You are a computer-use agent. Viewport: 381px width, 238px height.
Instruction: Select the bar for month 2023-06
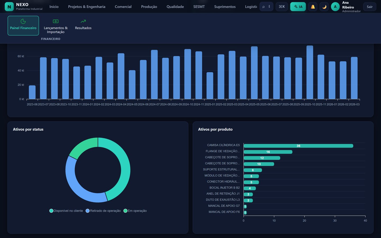[32, 92]
